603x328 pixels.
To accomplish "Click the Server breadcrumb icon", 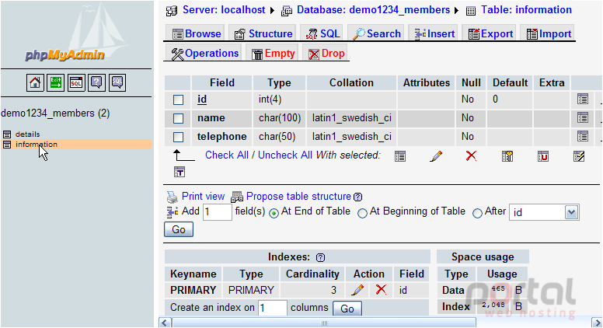I will [x=172, y=10].
